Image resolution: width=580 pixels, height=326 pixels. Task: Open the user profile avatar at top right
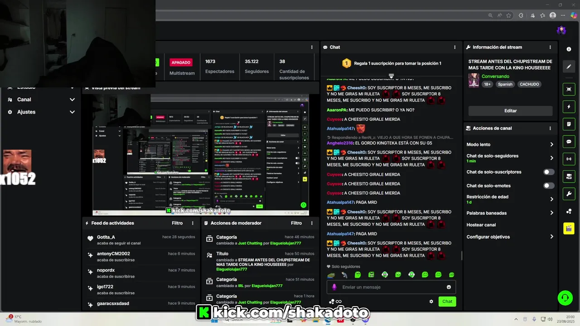tap(561, 30)
